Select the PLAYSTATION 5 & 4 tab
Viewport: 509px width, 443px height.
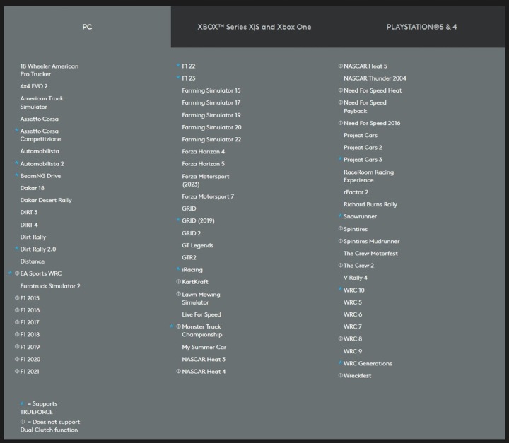[x=421, y=27]
